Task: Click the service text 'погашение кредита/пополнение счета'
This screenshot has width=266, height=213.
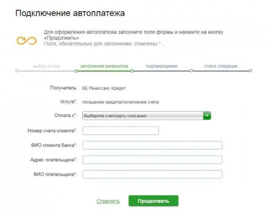Action: (x=120, y=102)
